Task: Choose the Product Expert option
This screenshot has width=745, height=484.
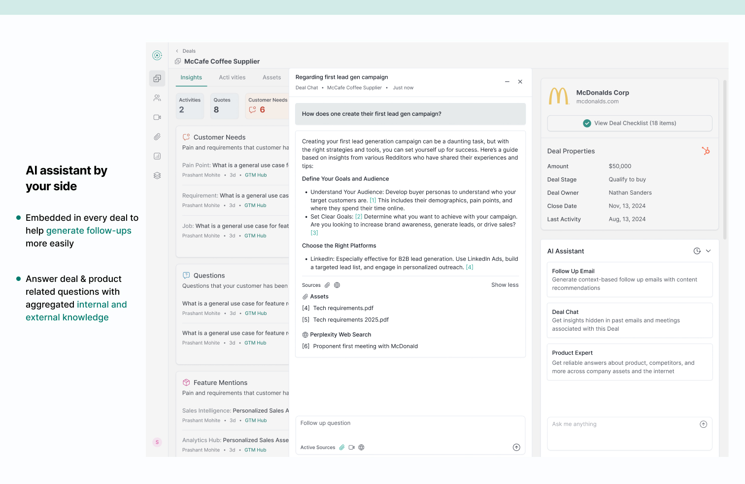Action: 630,362
